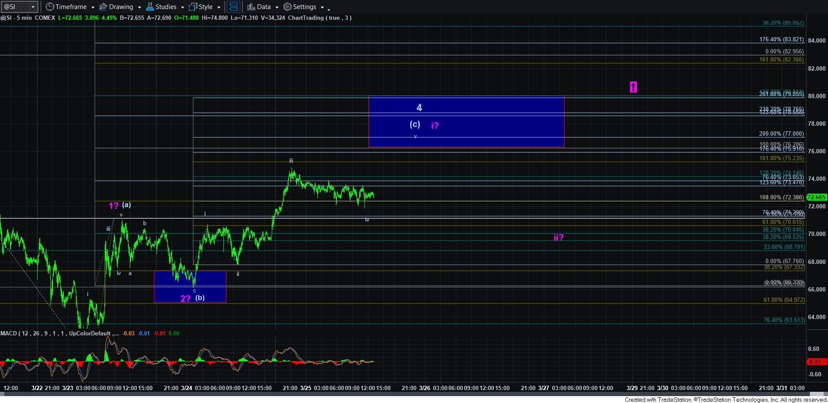Click the Data bar chart icon
The height and width of the screenshot is (403, 828).
pos(251,7)
